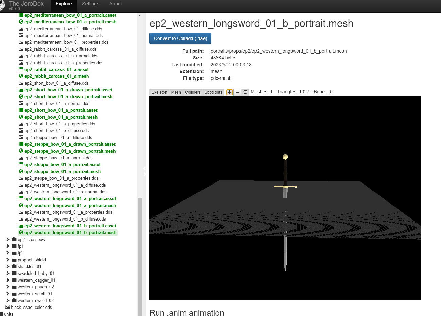441x316 pixels.
Task: Click the zoom-in icon in the model viewer
Action: tap(229, 92)
